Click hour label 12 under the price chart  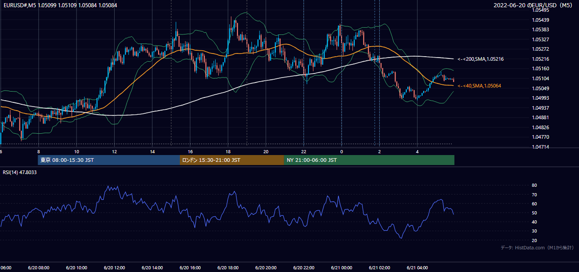coord(114,151)
